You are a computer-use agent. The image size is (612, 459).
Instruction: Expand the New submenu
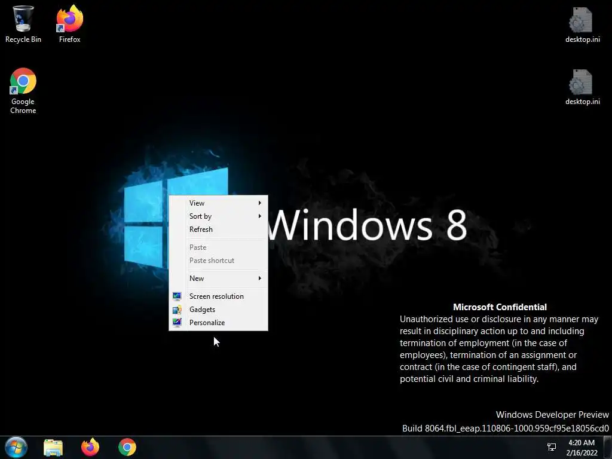pos(219,279)
